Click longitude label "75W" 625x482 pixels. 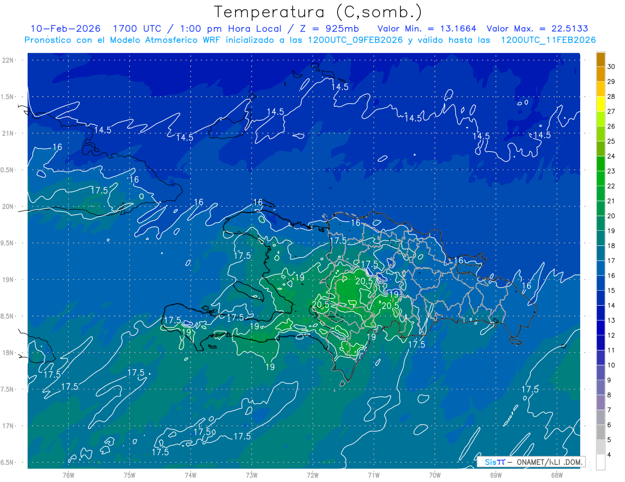[130, 475]
